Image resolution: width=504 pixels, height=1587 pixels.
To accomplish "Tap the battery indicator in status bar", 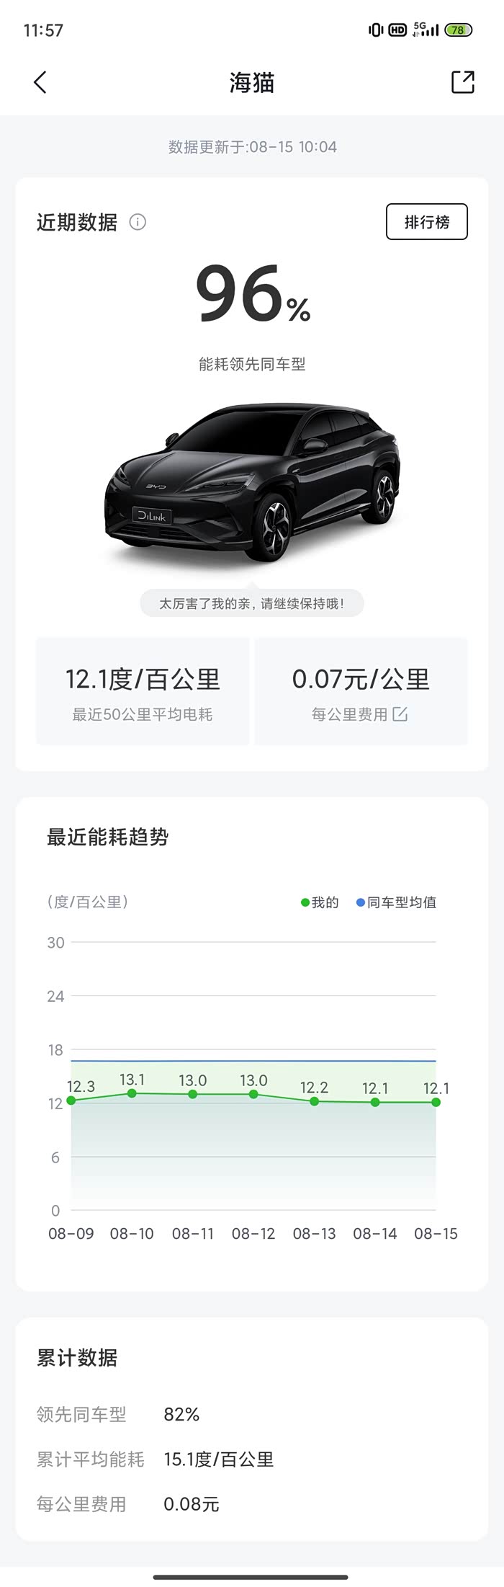I will pyautogui.click(x=458, y=30).
